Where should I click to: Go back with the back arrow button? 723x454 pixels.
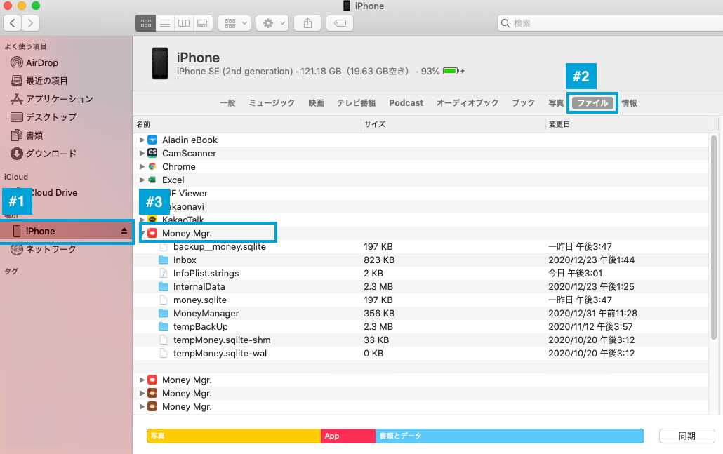click(x=13, y=23)
